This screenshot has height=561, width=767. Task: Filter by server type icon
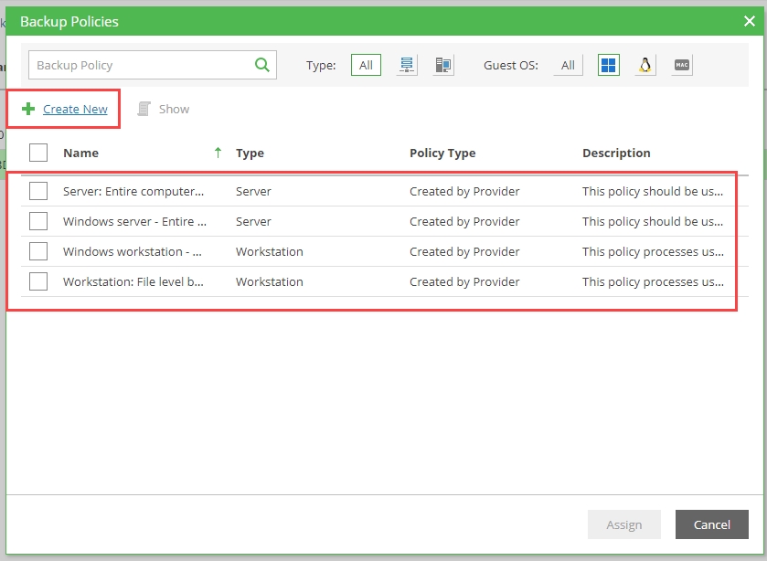tap(407, 65)
